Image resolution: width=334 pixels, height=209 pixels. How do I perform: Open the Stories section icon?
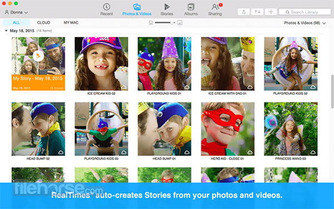click(x=166, y=7)
